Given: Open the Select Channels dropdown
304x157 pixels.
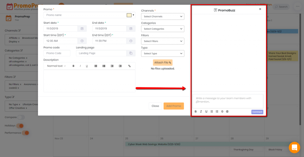Looking at the screenshot, I should click(x=163, y=17).
